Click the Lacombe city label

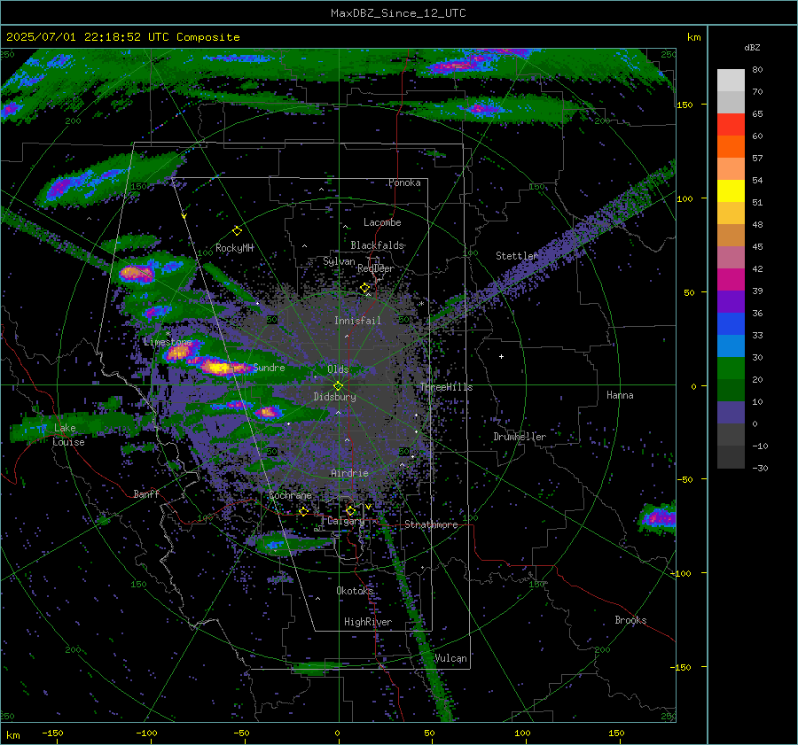382,222
